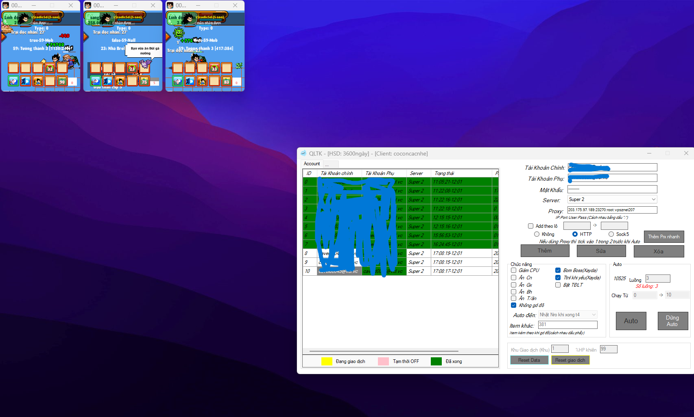Tap the item slot showing 75 in second game window
The height and width of the screenshot is (417, 694).
point(144,81)
